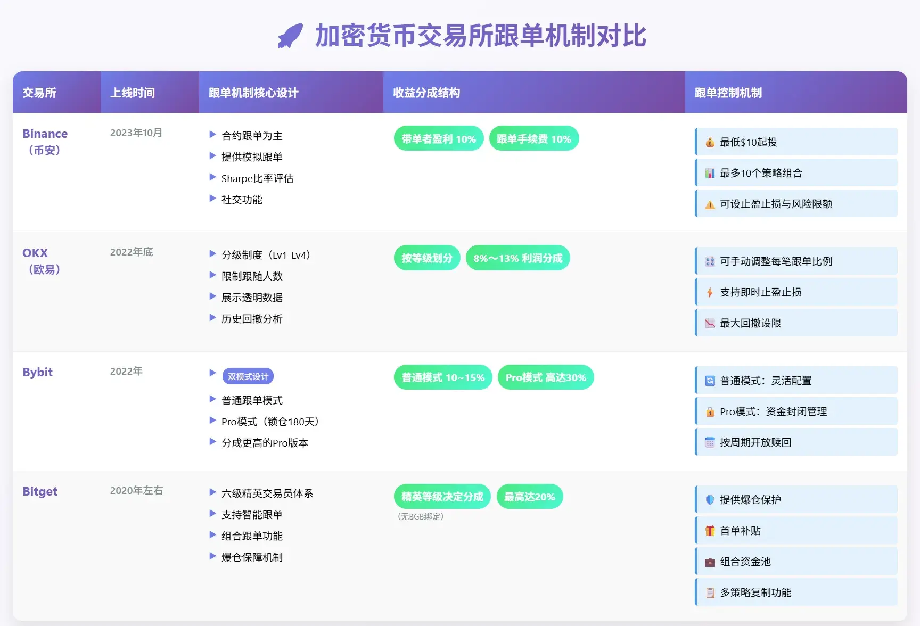Click the bar chart icon for 最多10个策略组合
This screenshot has width=920, height=626.
pos(710,174)
